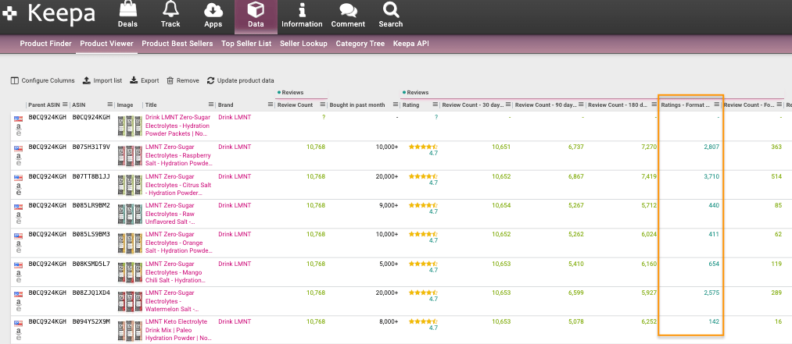792x344 pixels.
Task: Open the Review Count - 180 days column menu
Action: tap(654, 105)
